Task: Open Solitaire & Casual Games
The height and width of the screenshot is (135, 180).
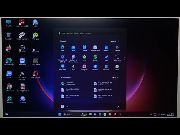Action: click(x=73, y=58)
